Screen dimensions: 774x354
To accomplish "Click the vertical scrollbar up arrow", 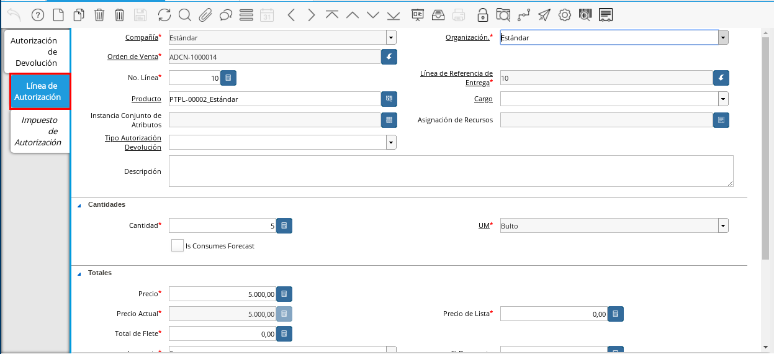I will [765, 33].
